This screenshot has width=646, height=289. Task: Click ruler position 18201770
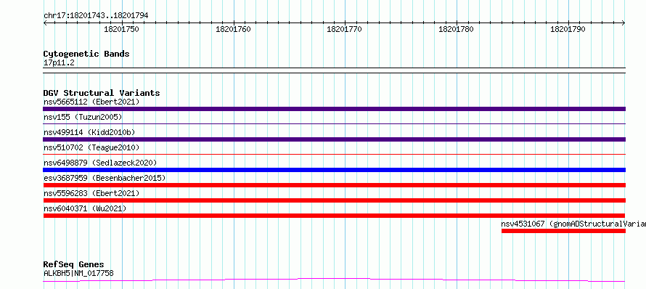click(x=345, y=29)
